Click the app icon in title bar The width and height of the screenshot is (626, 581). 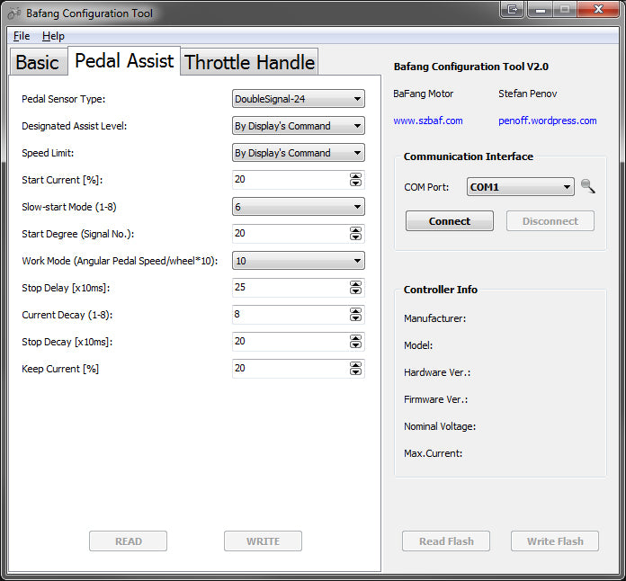13,13
